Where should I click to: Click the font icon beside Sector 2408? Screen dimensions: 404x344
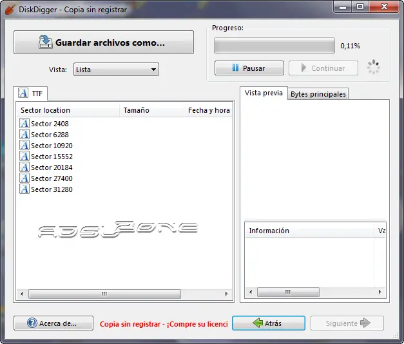point(24,124)
